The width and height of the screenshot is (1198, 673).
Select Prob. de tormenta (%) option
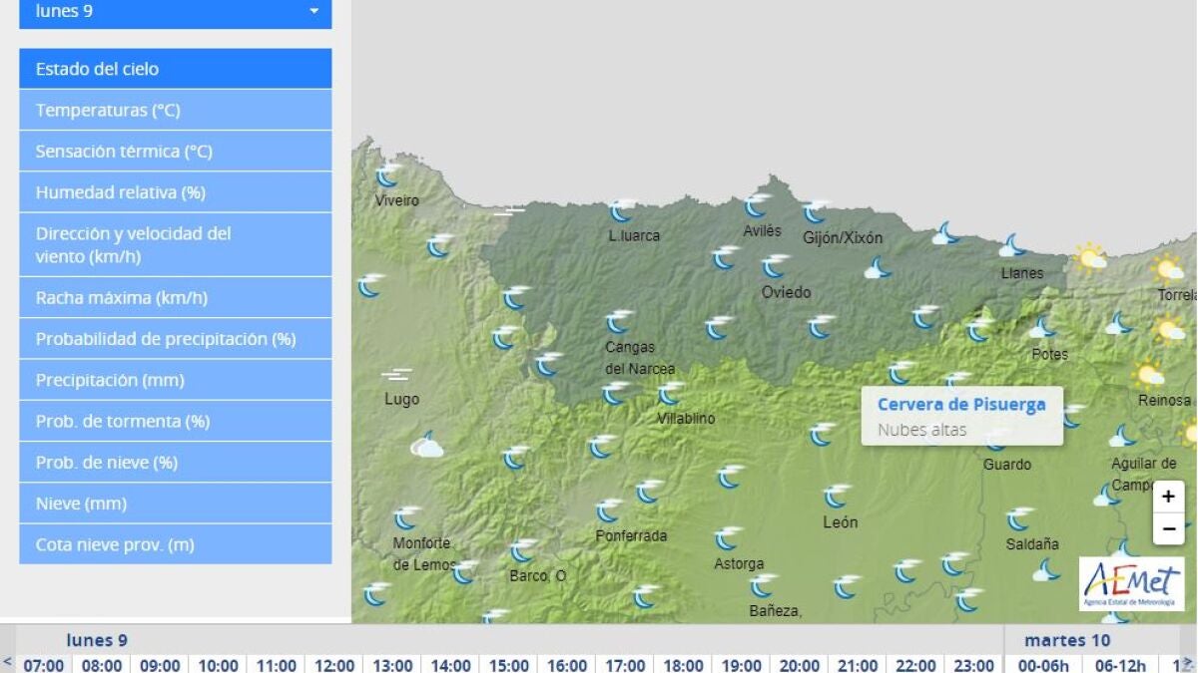[x=176, y=421]
